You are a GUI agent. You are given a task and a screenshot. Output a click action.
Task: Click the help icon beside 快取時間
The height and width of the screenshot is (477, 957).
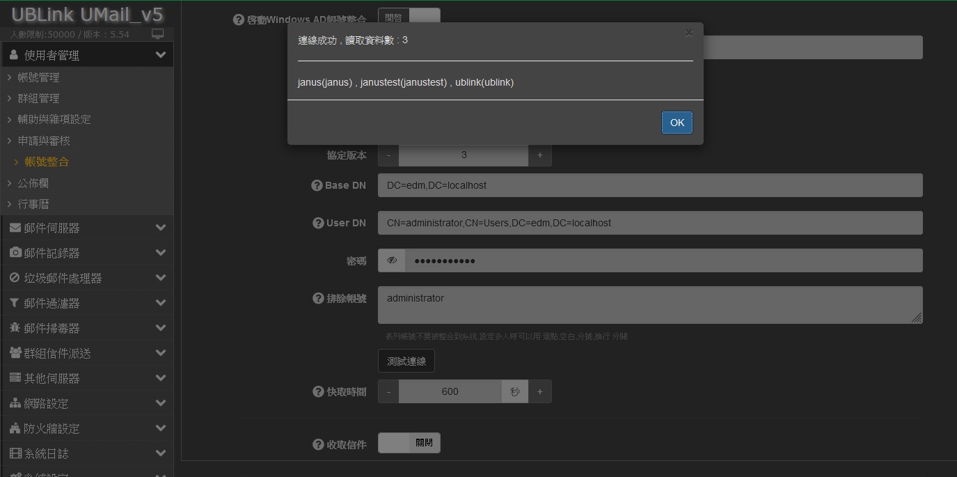click(318, 391)
